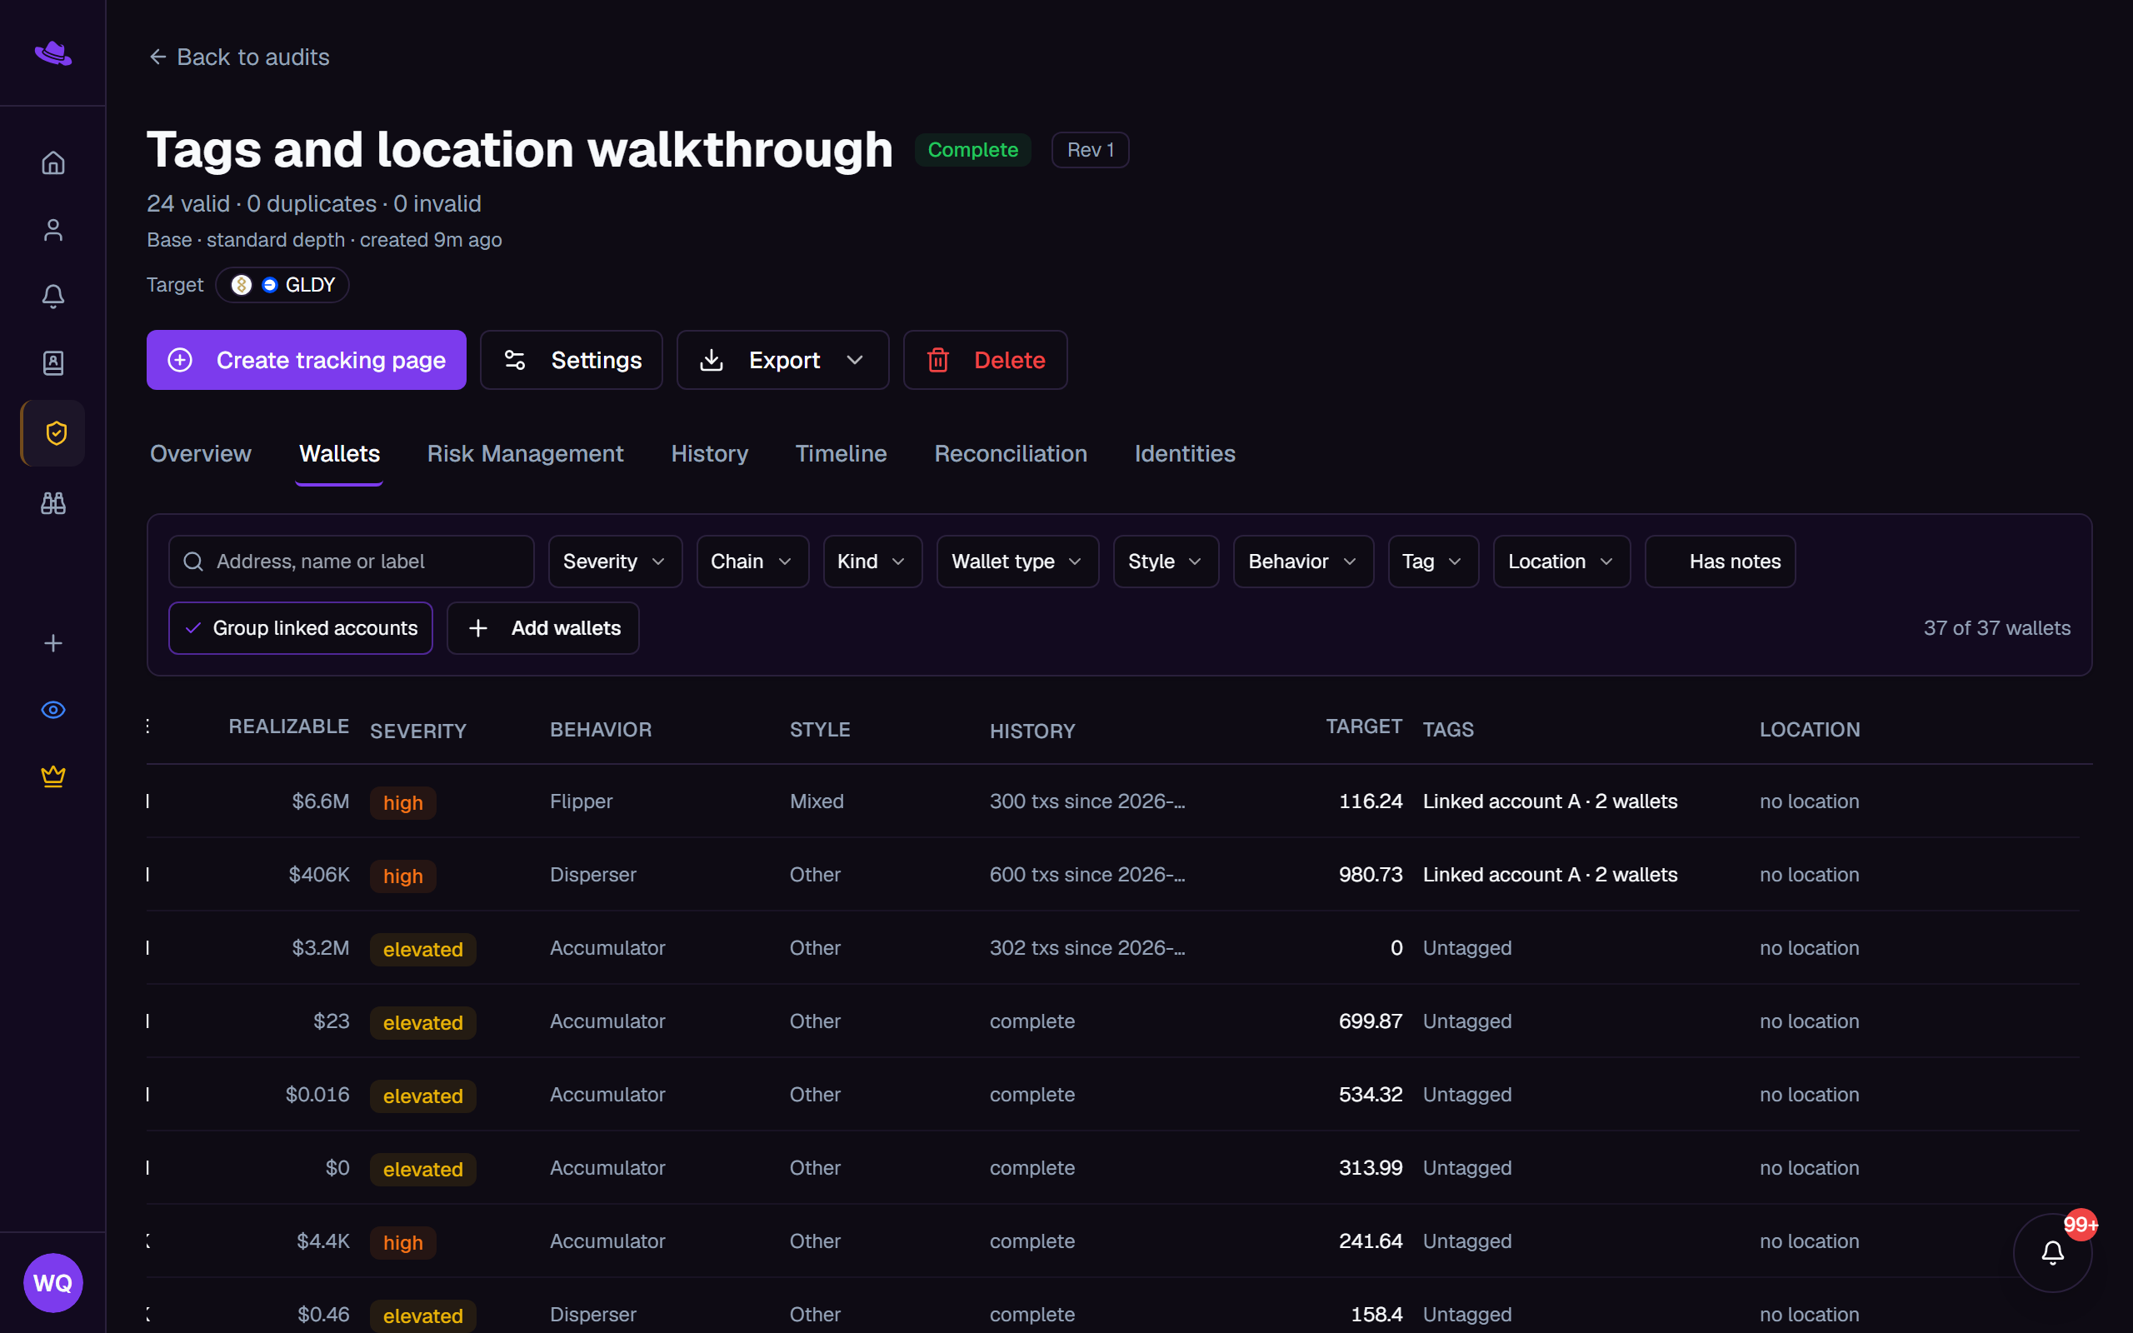Expand the Severity filter dropdown
Screen dimensions: 2133x1333
615,562
